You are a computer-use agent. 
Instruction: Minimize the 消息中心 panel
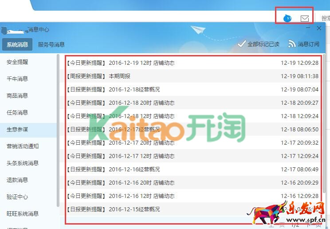tap(309, 28)
